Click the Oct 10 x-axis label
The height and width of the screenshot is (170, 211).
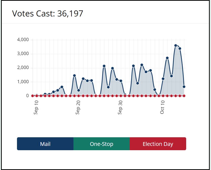162,107
